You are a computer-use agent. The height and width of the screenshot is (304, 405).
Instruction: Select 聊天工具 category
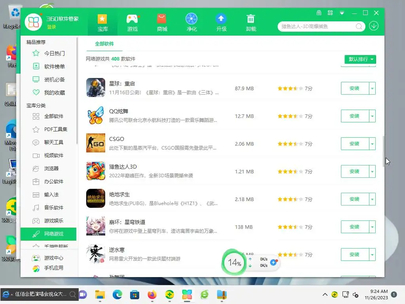pos(49,142)
